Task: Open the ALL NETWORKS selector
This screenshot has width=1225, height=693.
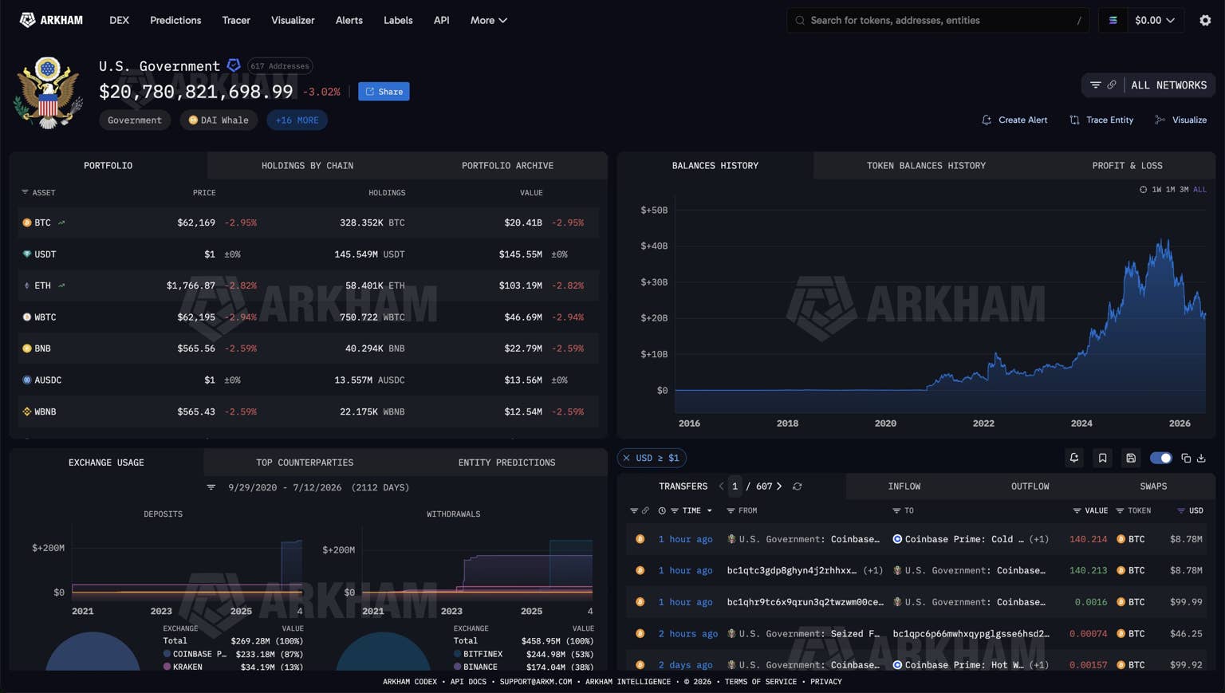Action: pos(1168,85)
